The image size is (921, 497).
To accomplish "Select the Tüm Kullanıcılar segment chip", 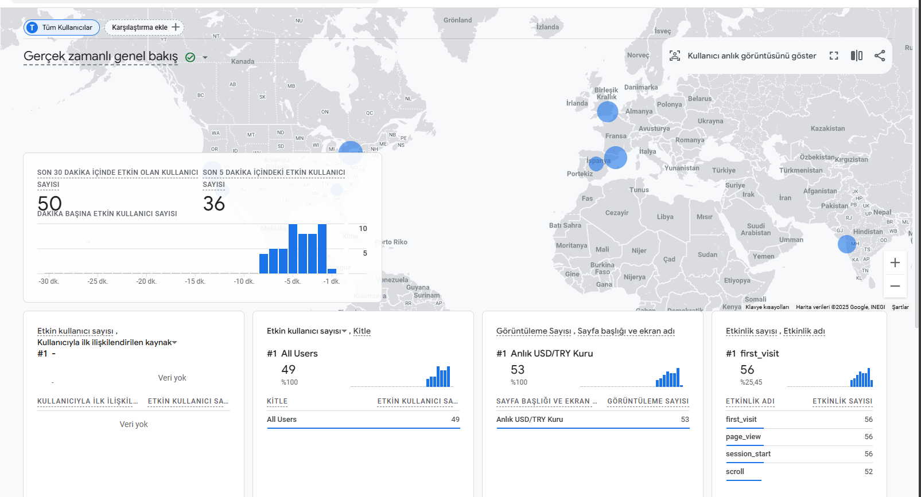I will [61, 27].
